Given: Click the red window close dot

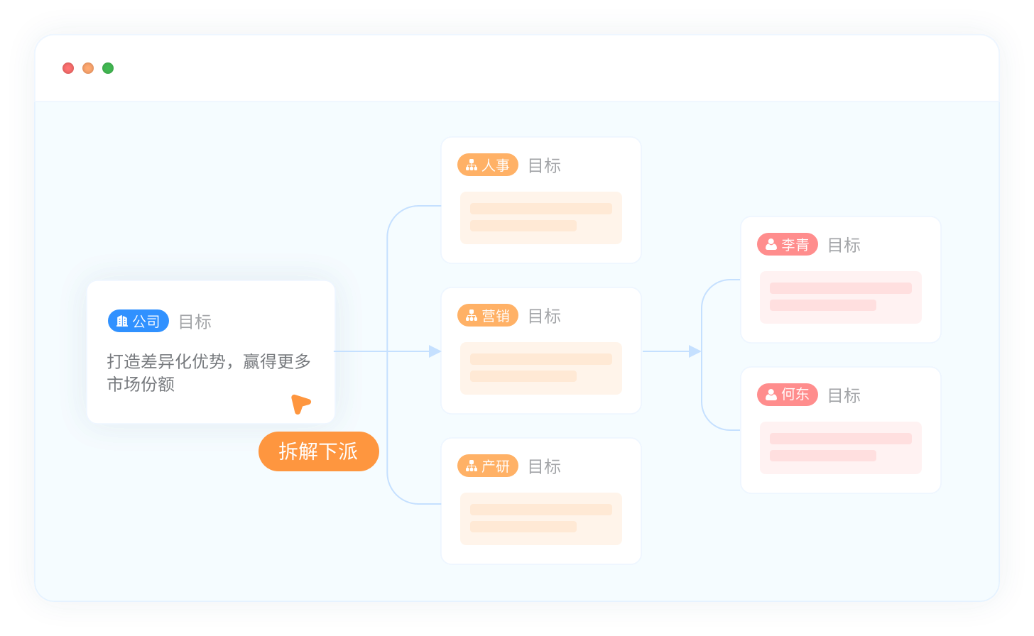Looking at the screenshot, I should click(68, 68).
